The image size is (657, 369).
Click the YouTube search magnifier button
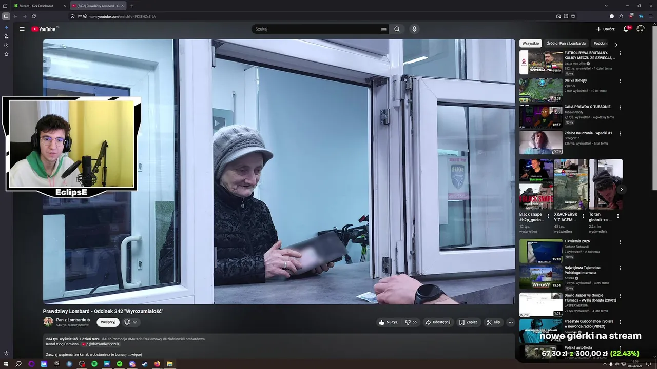click(397, 29)
